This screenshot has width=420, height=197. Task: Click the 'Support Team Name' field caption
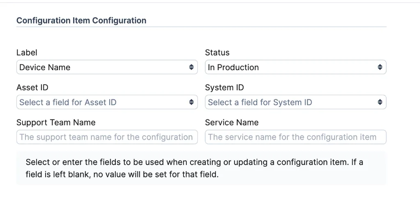click(x=56, y=122)
